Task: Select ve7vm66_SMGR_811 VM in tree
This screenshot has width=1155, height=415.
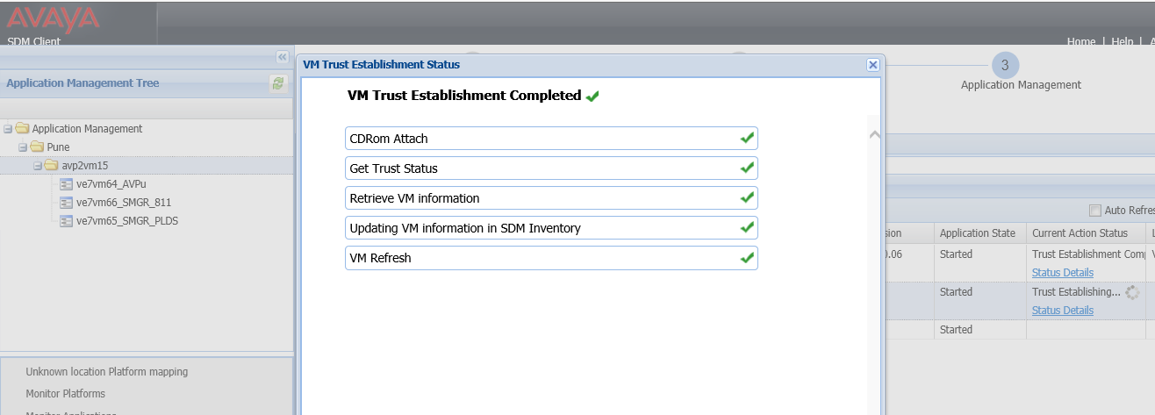Action: click(x=124, y=203)
